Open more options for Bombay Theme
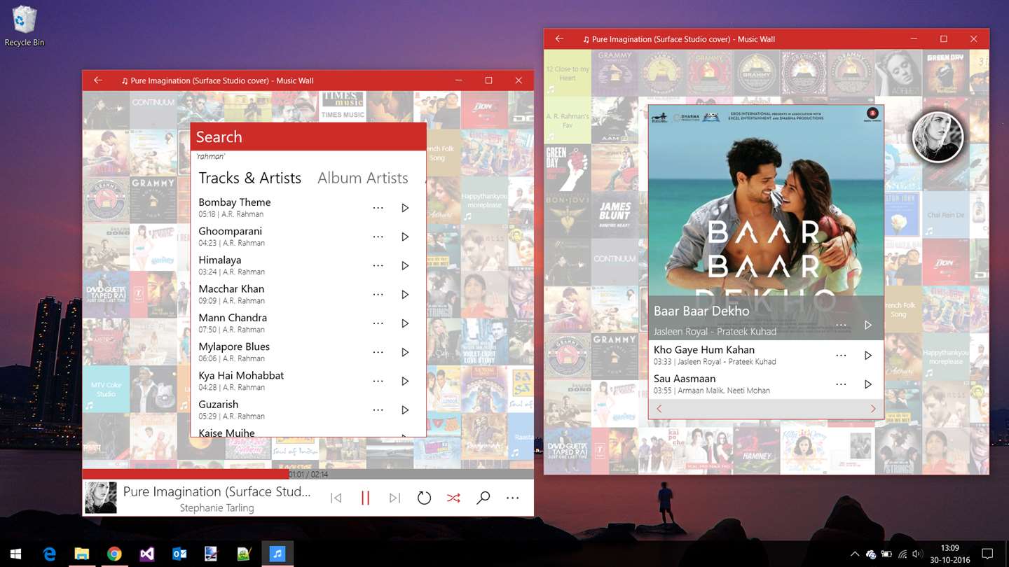The image size is (1009, 567). tap(378, 208)
